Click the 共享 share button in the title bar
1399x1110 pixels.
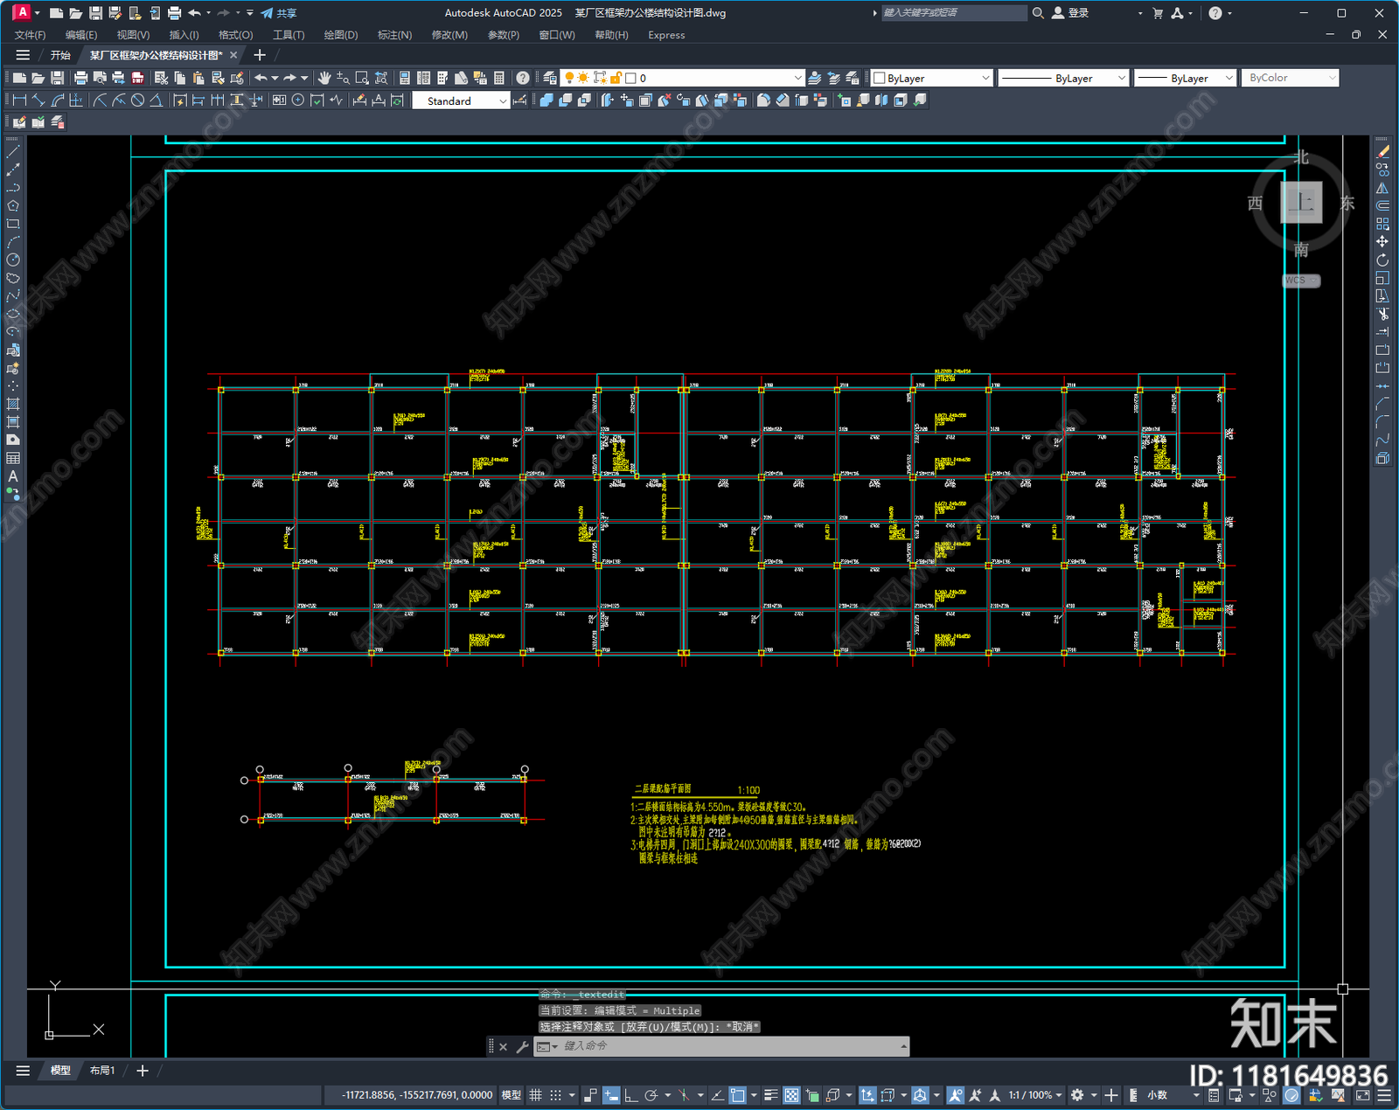click(x=279, y=13)
